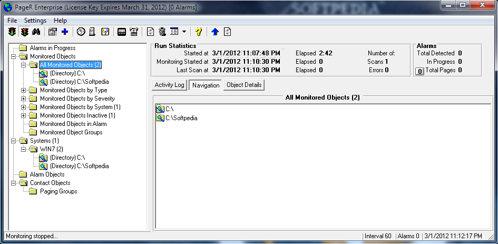The width and height of the screenshot is (498, 244).
Task: Expand Monitored Objects by System (1)
Action: (24, 107)
